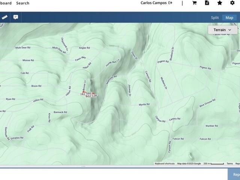
Task: Open favorites with the star icon
Action: click(x=220, y=3)
